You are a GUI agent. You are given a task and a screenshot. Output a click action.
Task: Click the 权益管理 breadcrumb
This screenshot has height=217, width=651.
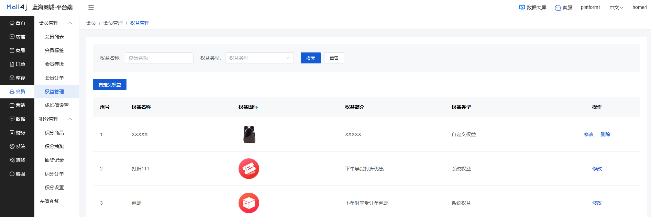(x=140, y=23)
